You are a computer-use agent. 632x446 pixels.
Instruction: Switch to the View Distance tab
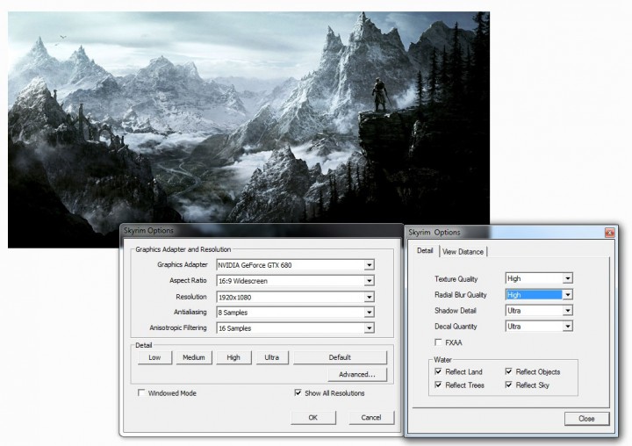point(463,252)
